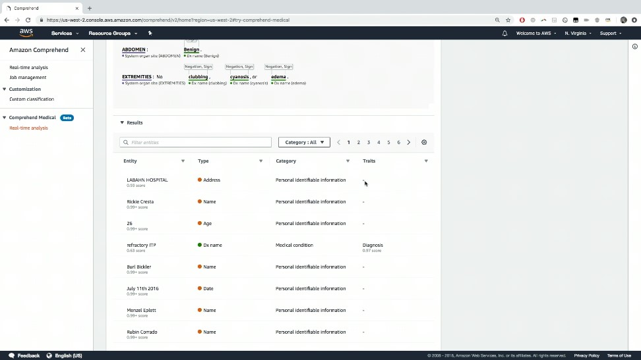
Task: Sort by the Traits column arrow
Action: (x=426, y=161)
